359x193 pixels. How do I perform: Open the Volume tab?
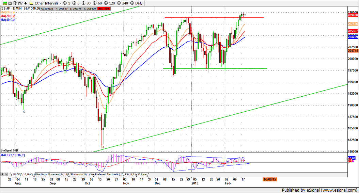(x=142, y=174)
